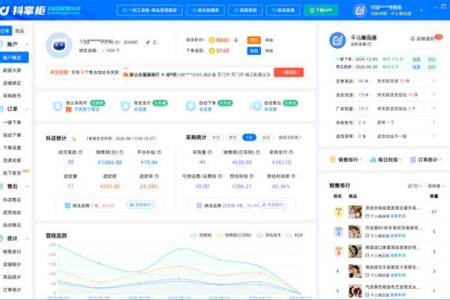The width and height of the screenshot is (450, 300).
Task: Click the bell icon next to points 8860
Action: pyautogui.click(x=236, y=40)
